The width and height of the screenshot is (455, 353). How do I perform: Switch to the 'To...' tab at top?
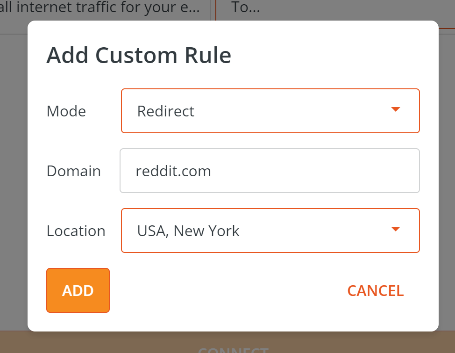click(x=245, y=7)
